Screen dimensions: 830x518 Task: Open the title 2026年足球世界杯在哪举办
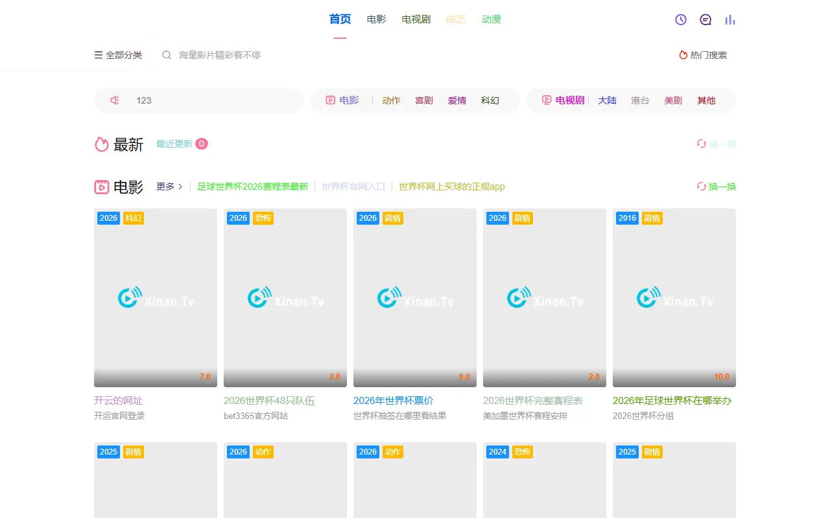click(672, 401)
